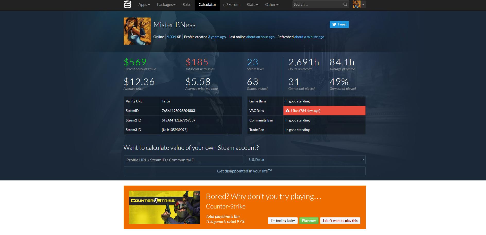Click the about a minute ago link
The image size is (486, 235).
[309, 37]
